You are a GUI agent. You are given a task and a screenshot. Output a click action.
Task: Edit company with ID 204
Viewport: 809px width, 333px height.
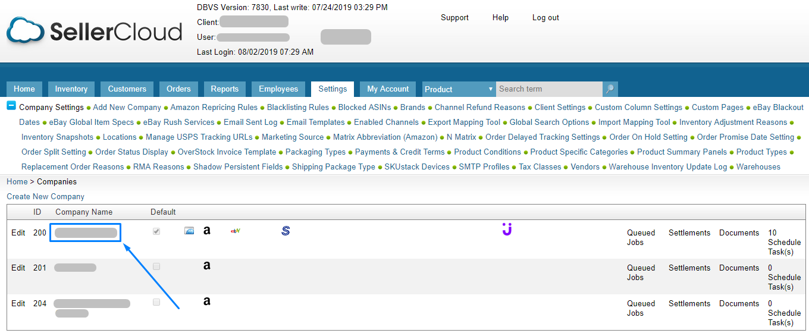click(18, 304)
